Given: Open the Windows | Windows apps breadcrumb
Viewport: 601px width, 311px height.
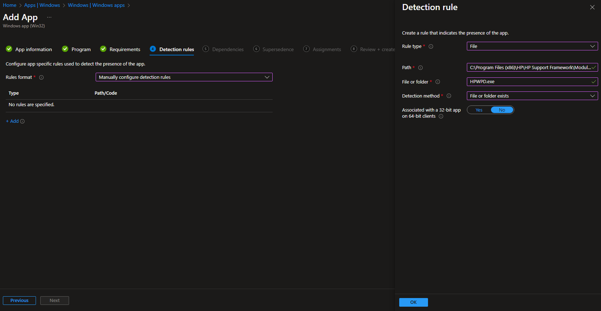Looking at the screenshot, I should click(x=96, y=5).
